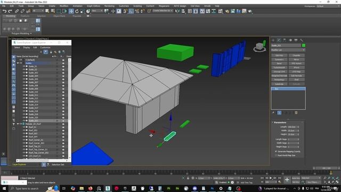The height and width of the screenshot is (192, 341).
Task: Click the Unwrap UVW modifier button
Action: pyautogui.click(x=279, y=72)
